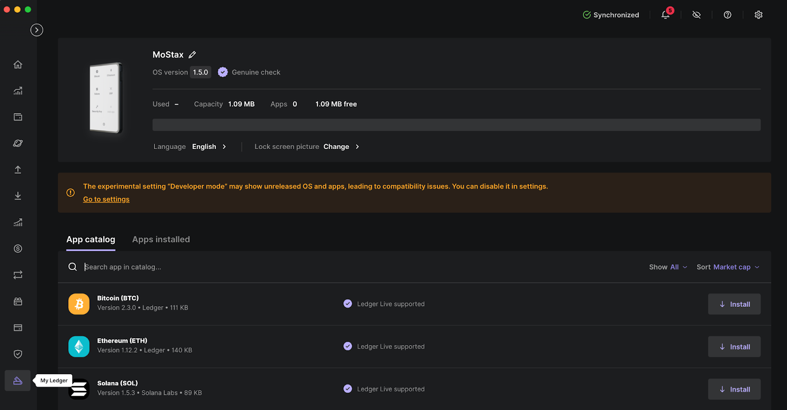The image size is (787, 410).
Task: Open the settings gear
Action: point(758,15)
